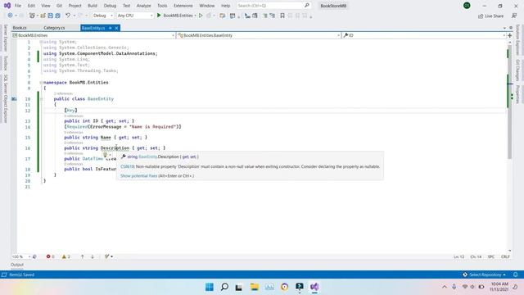Click the Live Share icon
The height and width of the screenshot is (295, 524).
pos(481,16)
